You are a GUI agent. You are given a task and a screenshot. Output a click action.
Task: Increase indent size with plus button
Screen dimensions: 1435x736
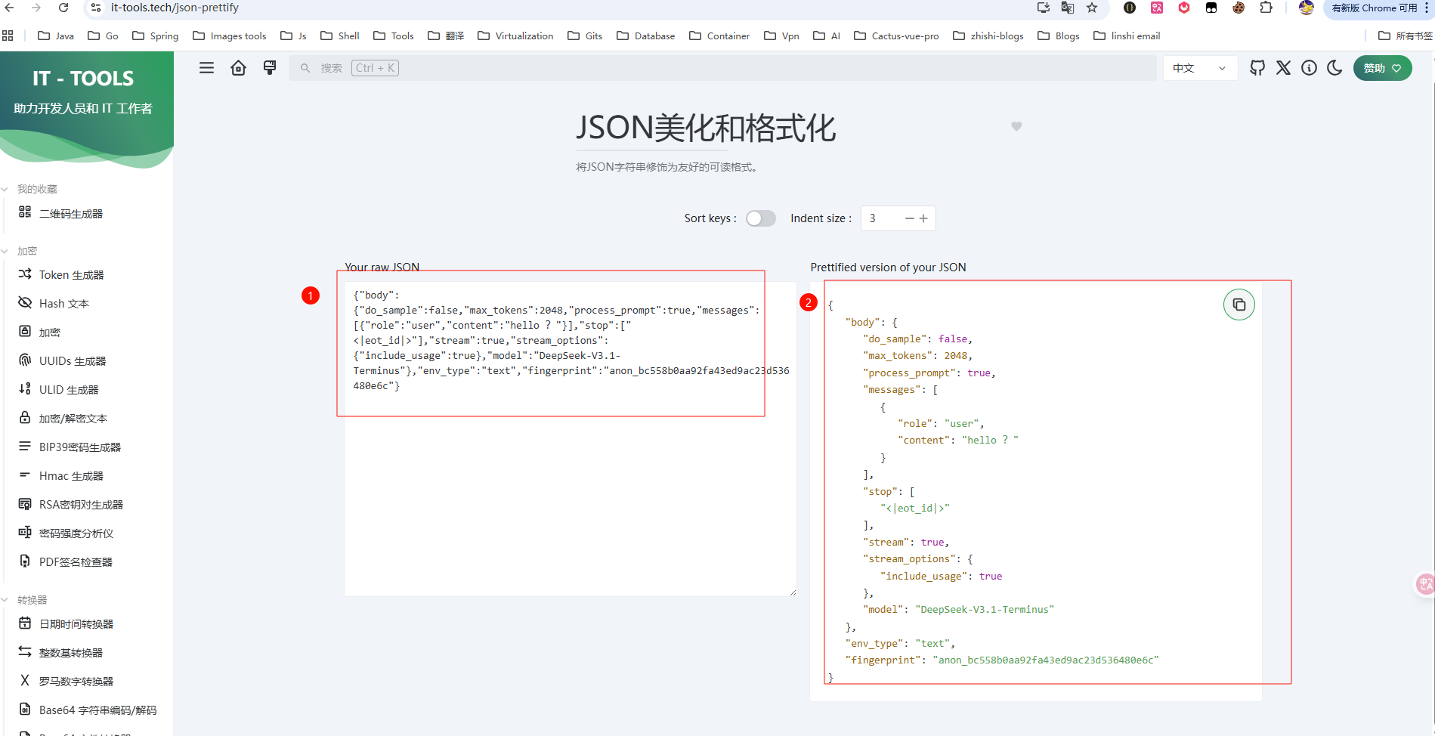tap(923, 218)
